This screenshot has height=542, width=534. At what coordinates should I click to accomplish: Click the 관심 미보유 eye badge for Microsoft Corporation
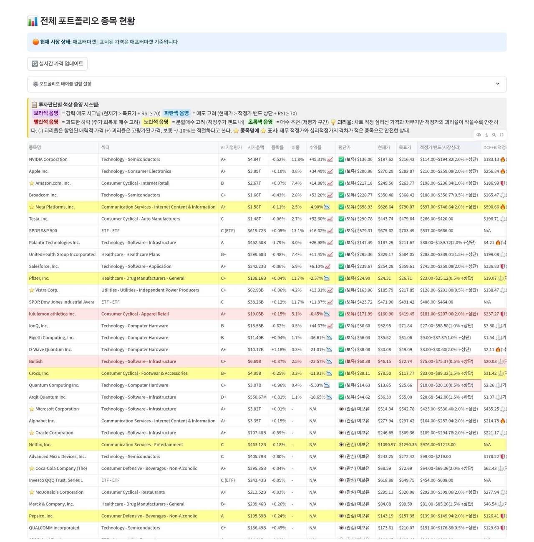[x=341, y=409]
